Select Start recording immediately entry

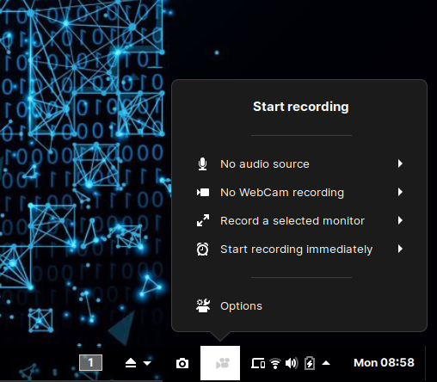coord(300,249)
